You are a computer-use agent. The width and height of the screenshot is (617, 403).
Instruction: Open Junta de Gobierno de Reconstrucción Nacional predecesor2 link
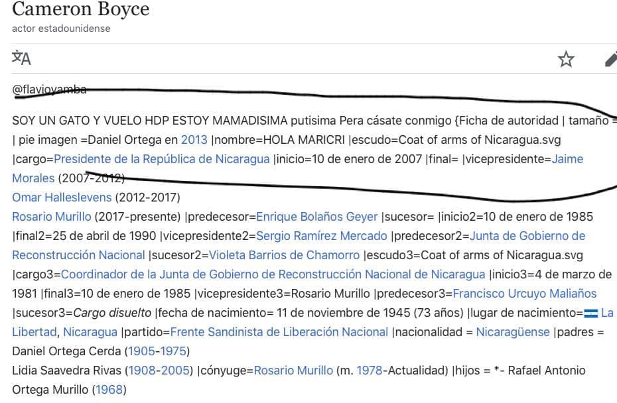(299, 245)
